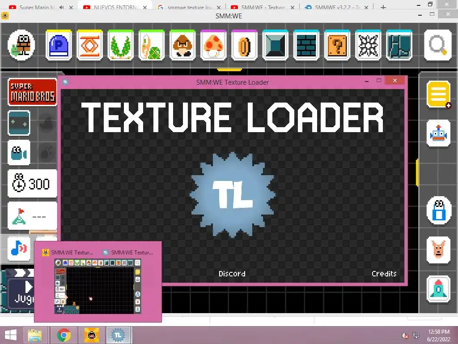Viewport: 458px width, 344px height.
Task: Click the Undodog icon
Action: coord(438,250)
